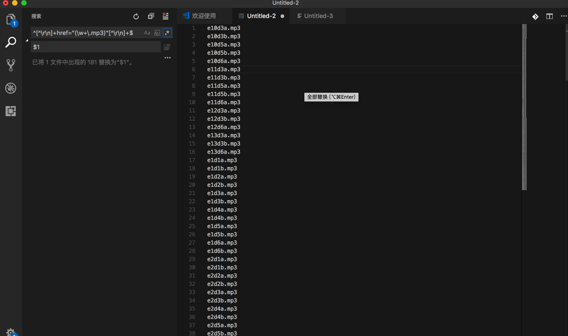Focus the search regex input field
The width and height of the screenshot is (568, 336).
87,33
